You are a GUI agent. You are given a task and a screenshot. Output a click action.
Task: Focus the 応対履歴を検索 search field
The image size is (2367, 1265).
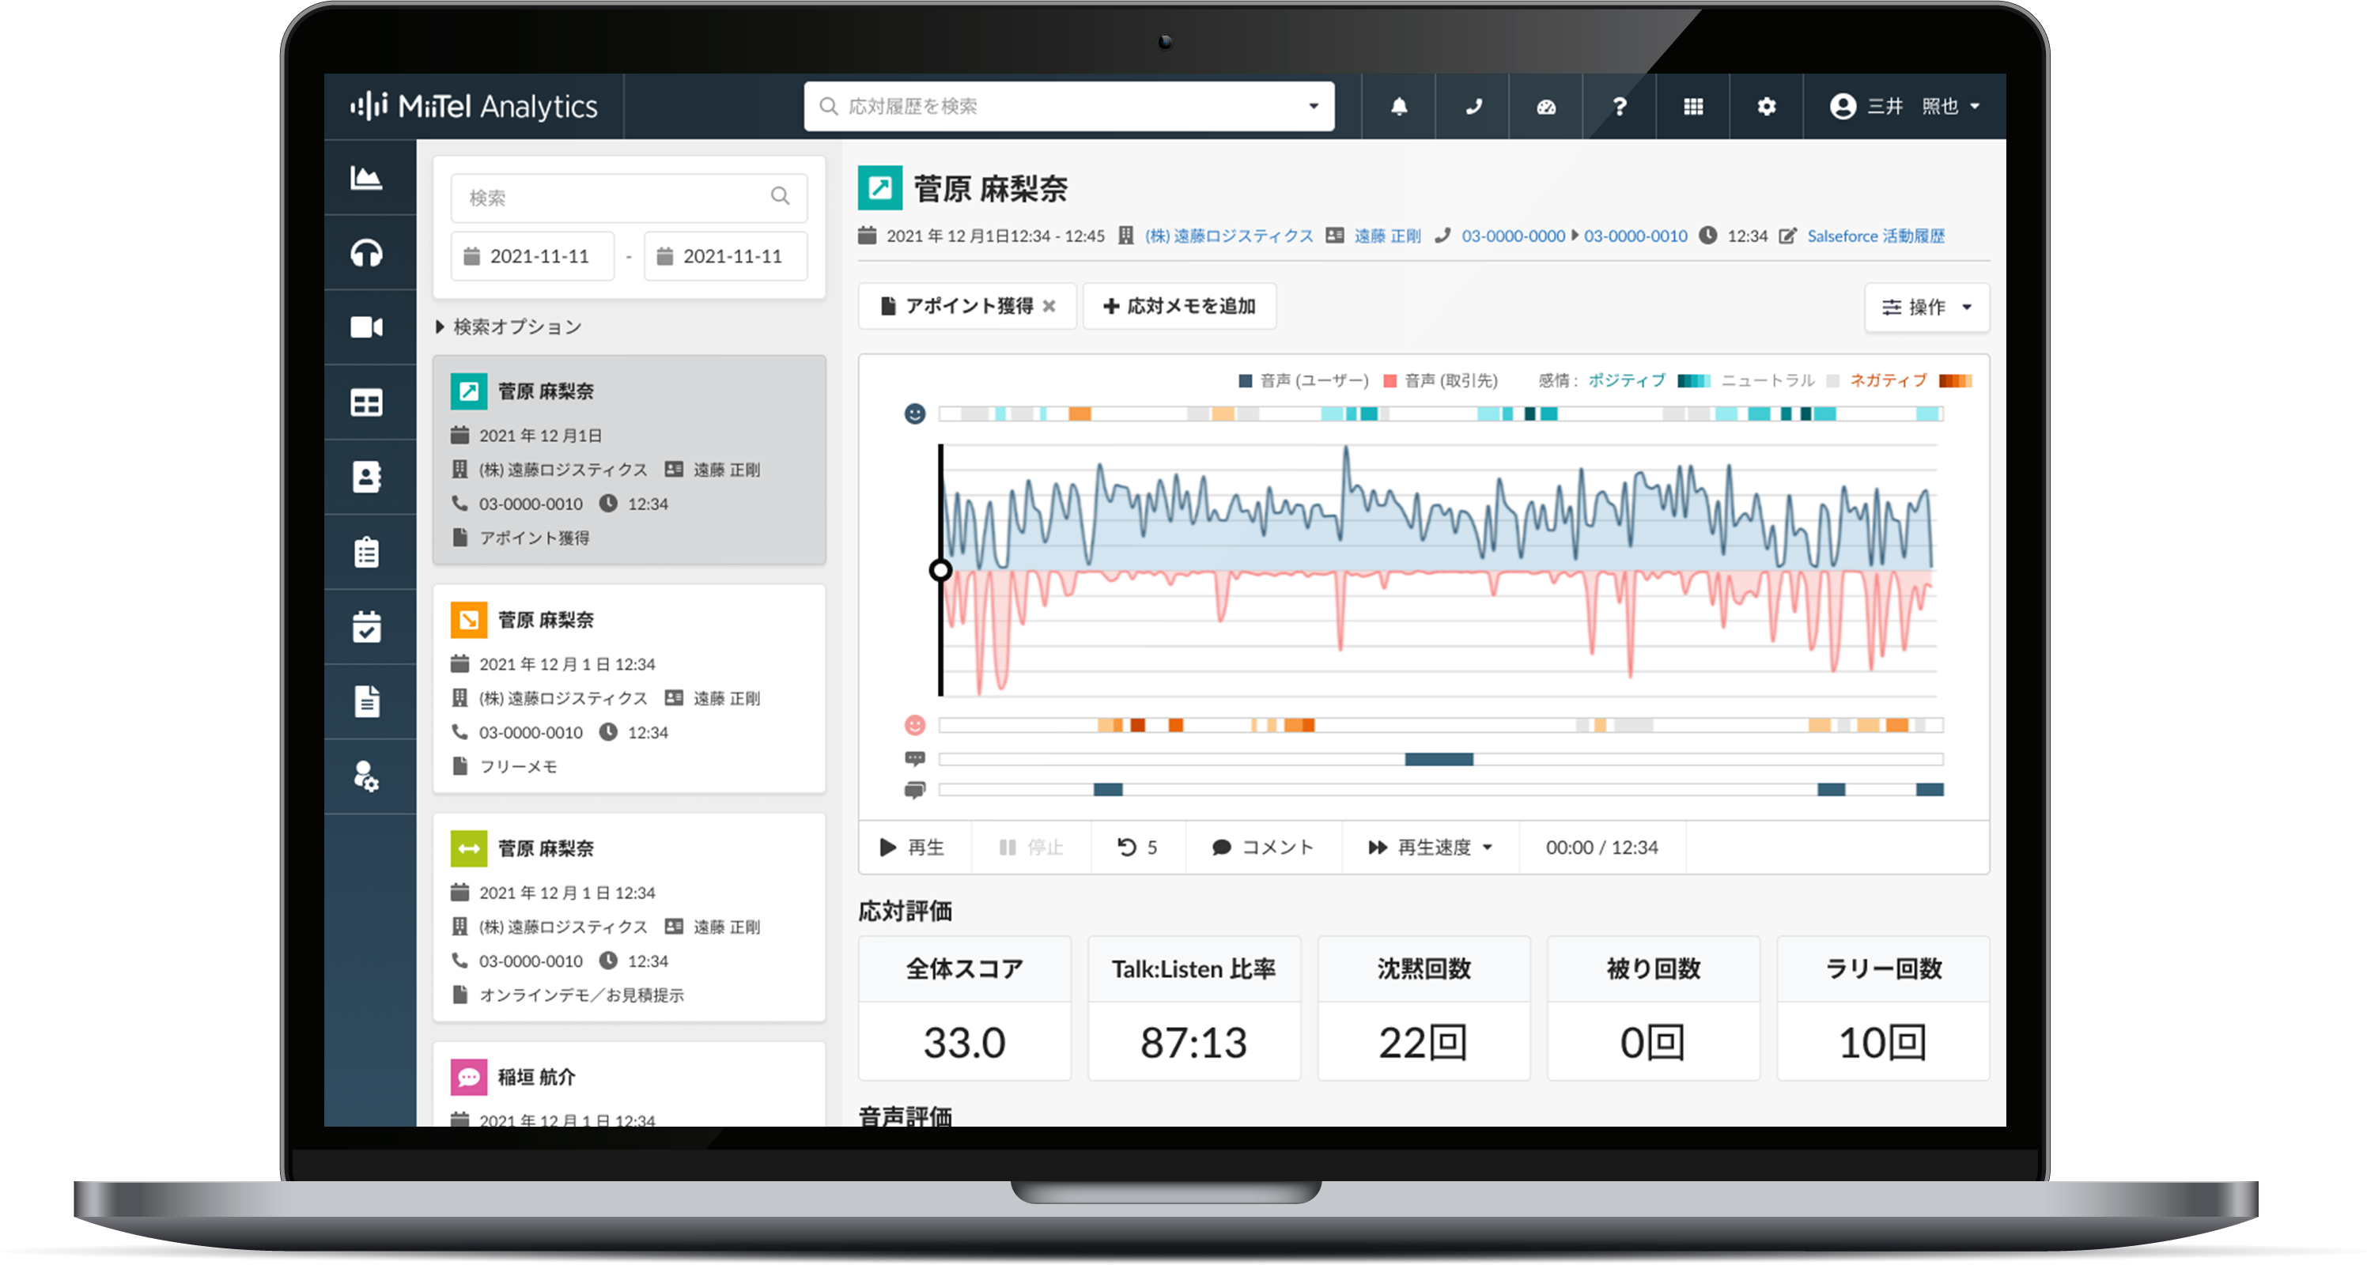pyautogui.click(x=1068, y=107)
